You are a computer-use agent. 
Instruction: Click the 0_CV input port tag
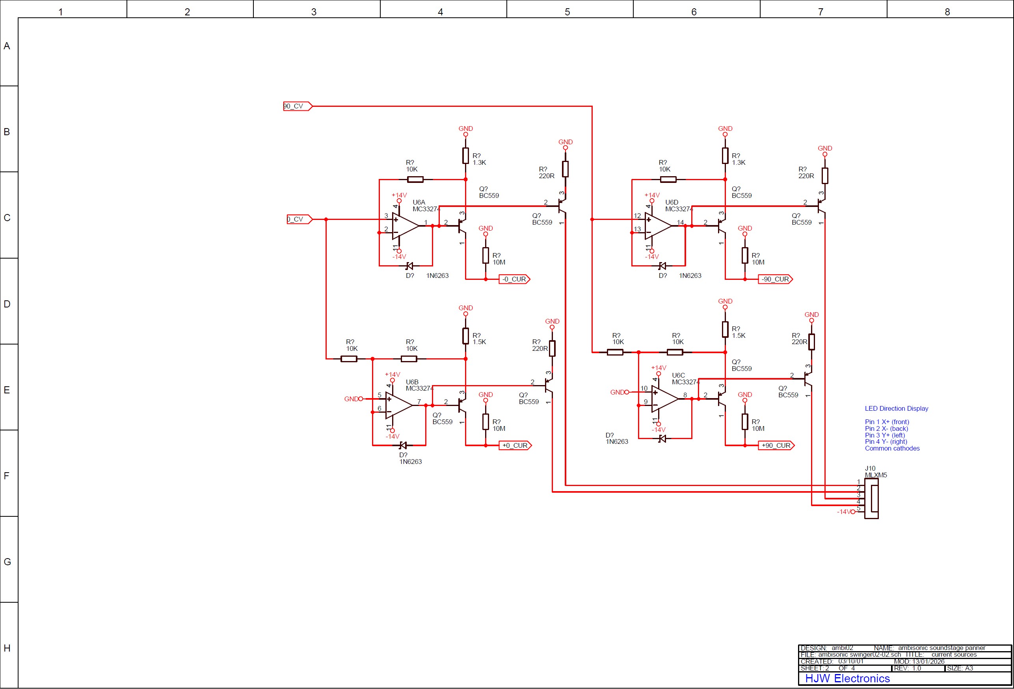[x=299, y=219]
